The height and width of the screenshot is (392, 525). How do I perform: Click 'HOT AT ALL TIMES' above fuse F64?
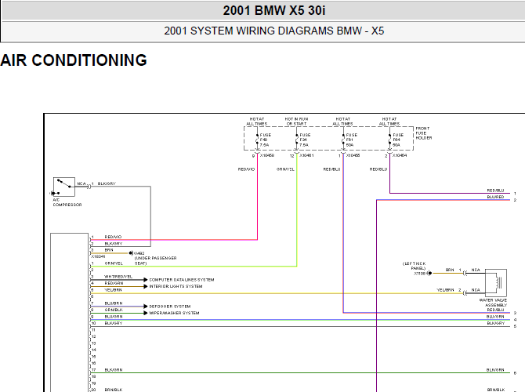(x=389, y=122)
